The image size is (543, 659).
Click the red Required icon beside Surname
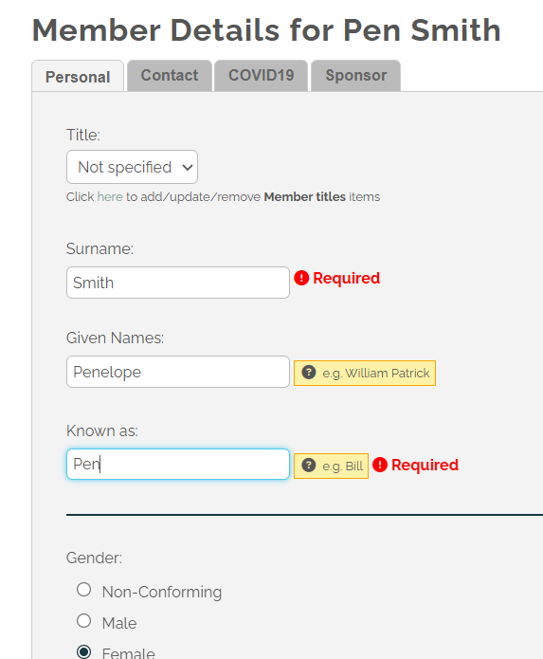[x=301, y=278]
